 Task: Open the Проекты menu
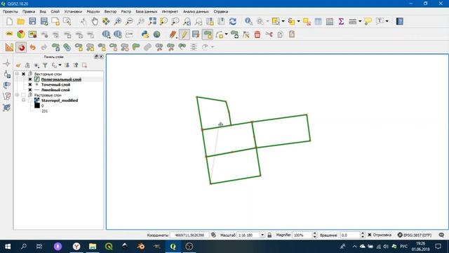coord(11,11)
